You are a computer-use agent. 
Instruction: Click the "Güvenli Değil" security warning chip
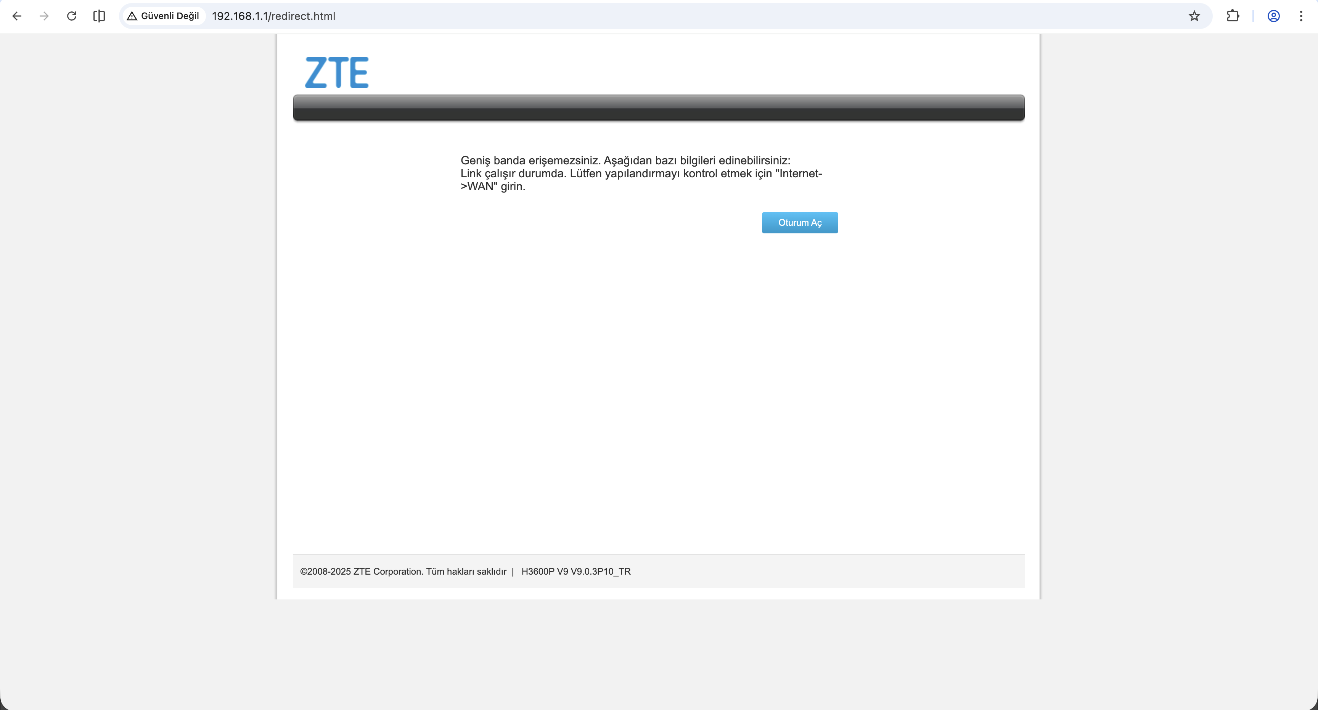163,16
